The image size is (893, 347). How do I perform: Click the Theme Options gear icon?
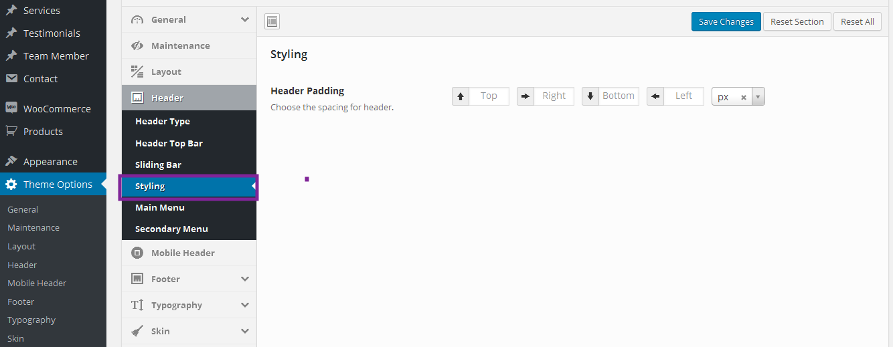pyautogui.click(x=11, y=185)
